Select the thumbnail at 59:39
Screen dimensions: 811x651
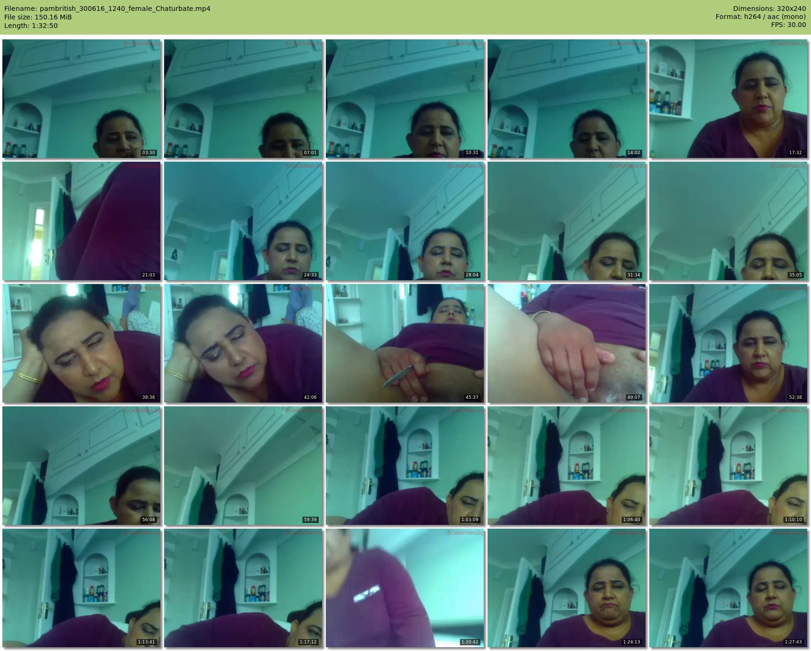tap(243, 466)
